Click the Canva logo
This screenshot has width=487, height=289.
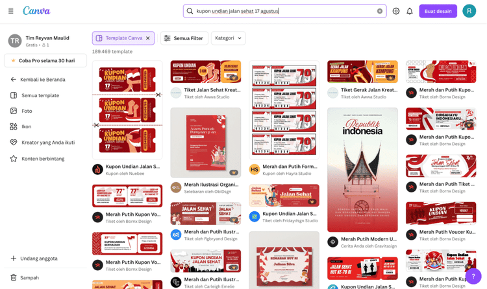pyautogui.click(x=36, y=11)
